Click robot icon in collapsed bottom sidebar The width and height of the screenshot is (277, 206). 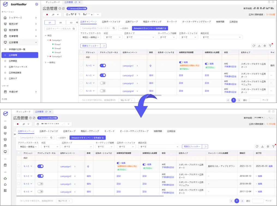click(x=5, y=178)
